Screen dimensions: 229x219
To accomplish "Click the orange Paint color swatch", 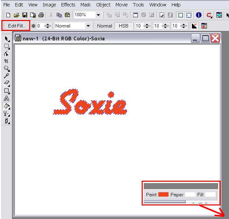I will (x=163, y=195).
